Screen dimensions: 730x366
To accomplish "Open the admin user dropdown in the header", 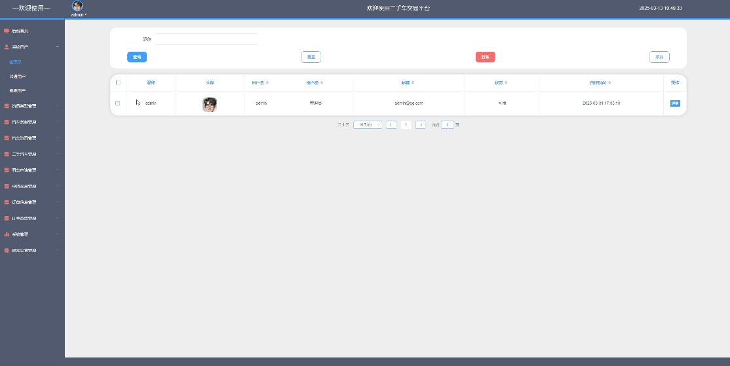I will pyautogui.click(x=79, y=15).
